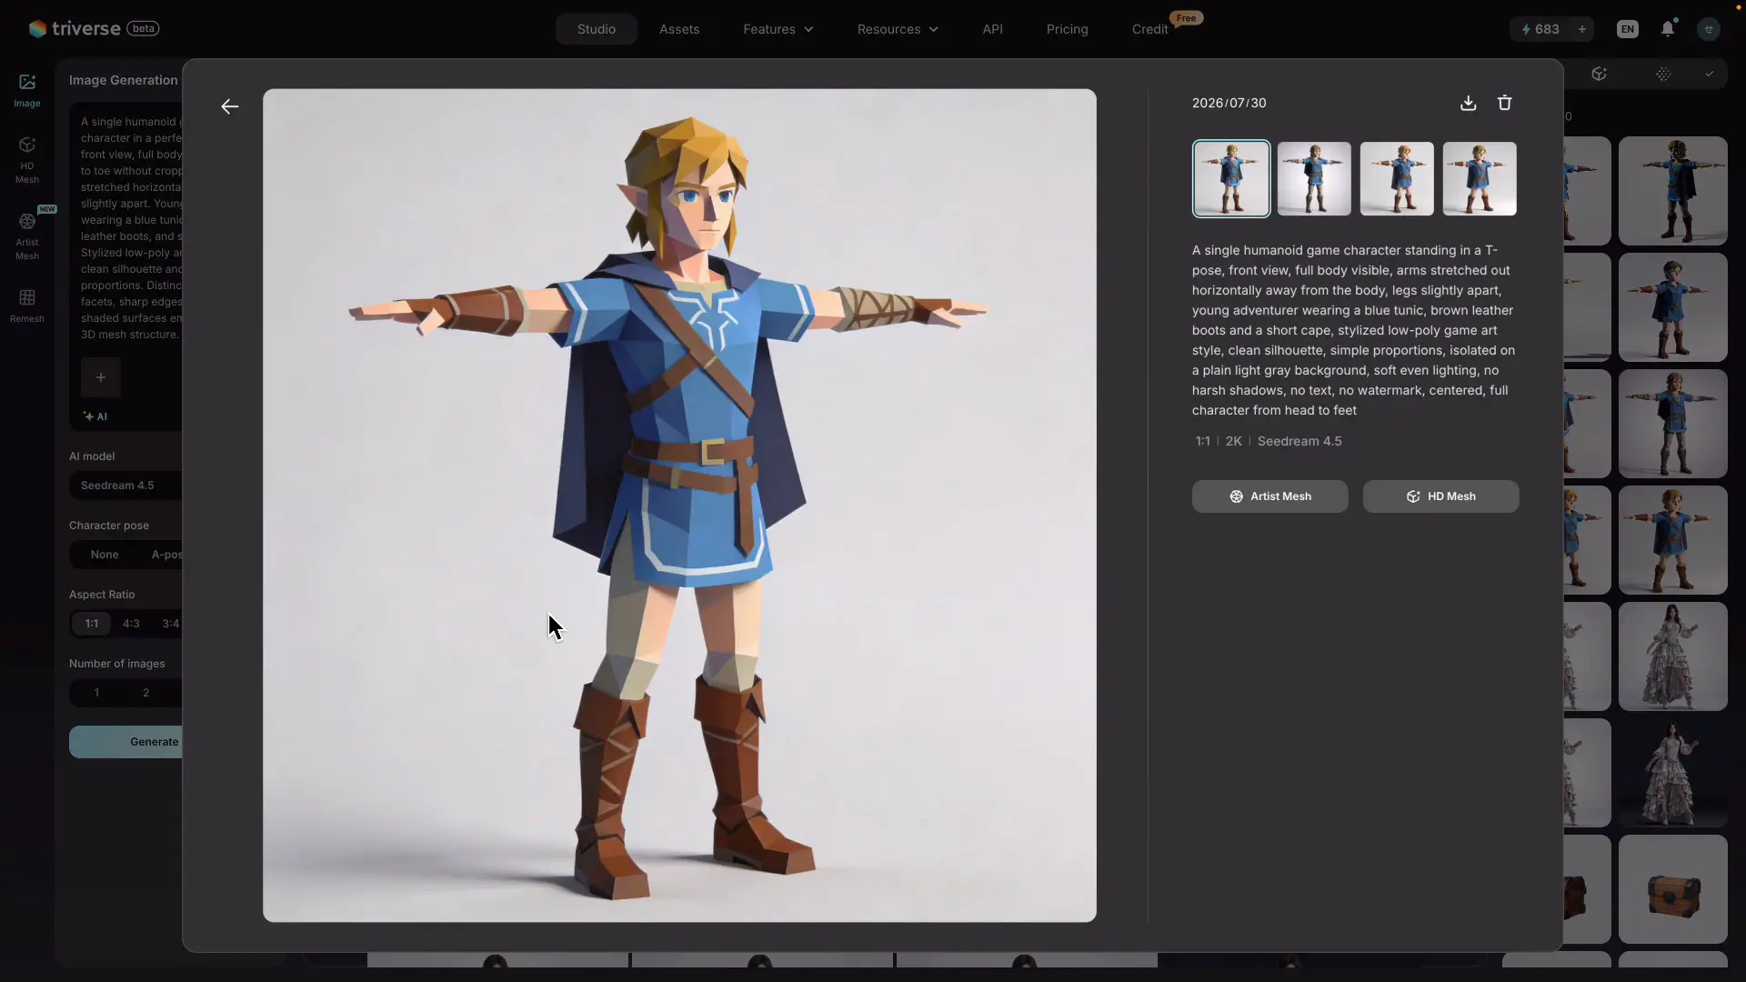
Task: Open the Credit page
Action: tap(1150, 29)
